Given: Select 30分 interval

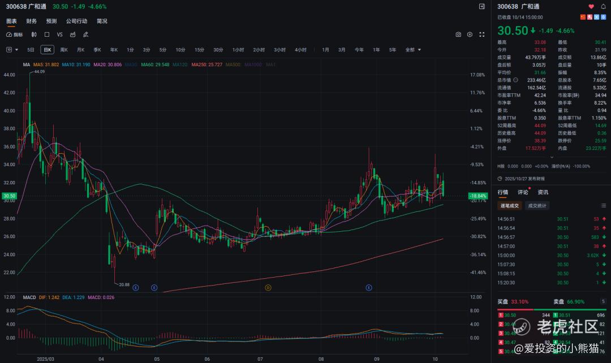Looking at the screenshot, I should (x=218, y=50).
